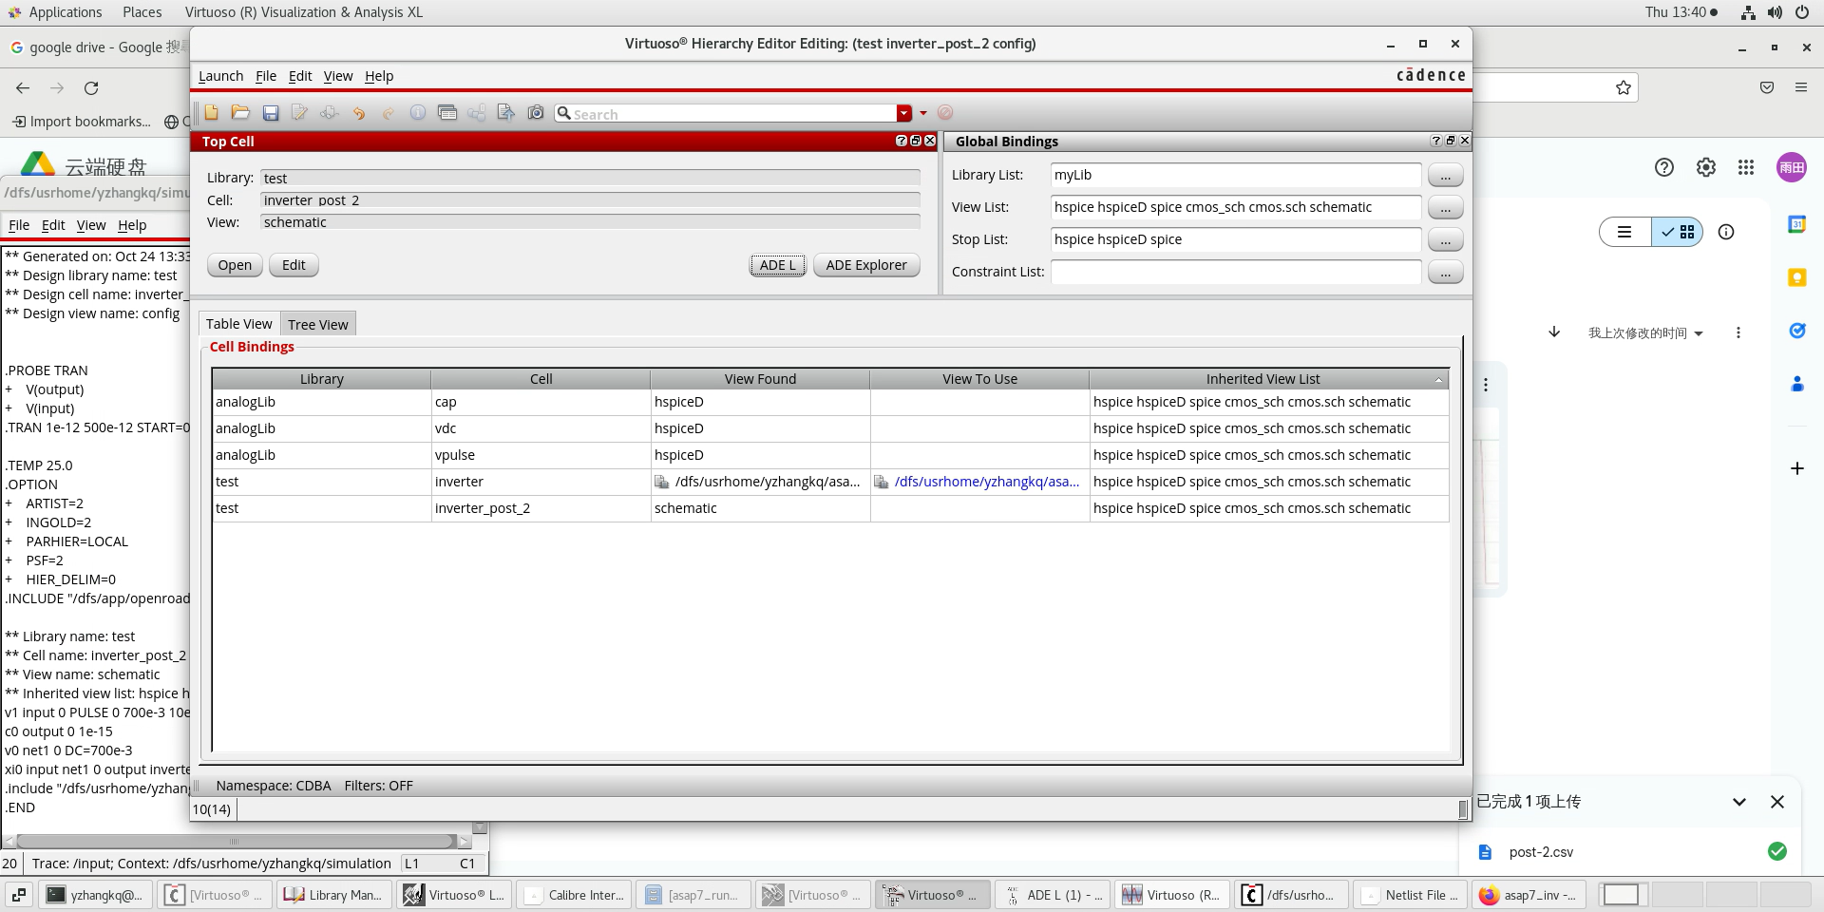Browse Stop List with ellipsis button
Image resolution: width=1824 pixels, height=912 pixels.
[1445, 240]
